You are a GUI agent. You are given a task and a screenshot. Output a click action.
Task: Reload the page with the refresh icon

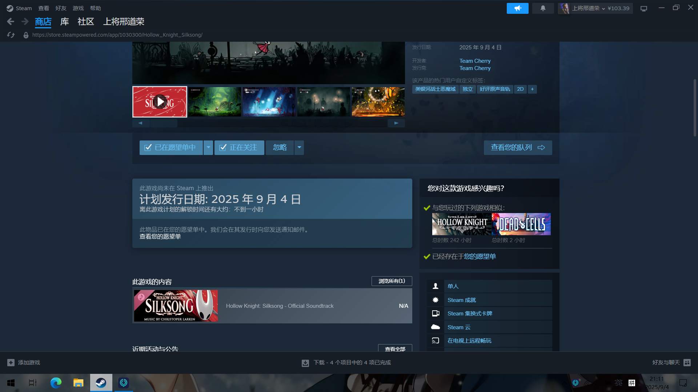[x=11, y=35]
